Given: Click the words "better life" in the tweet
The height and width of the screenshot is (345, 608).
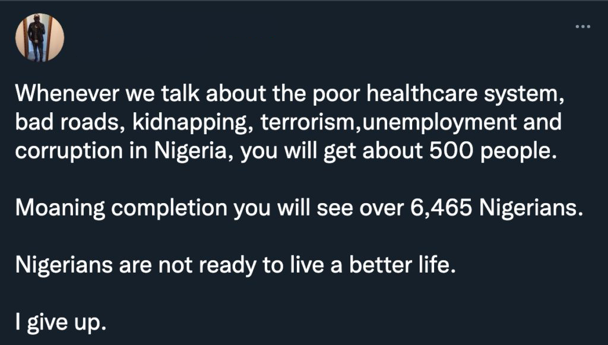Looking at the screenshot, I should tap(401, 265).
